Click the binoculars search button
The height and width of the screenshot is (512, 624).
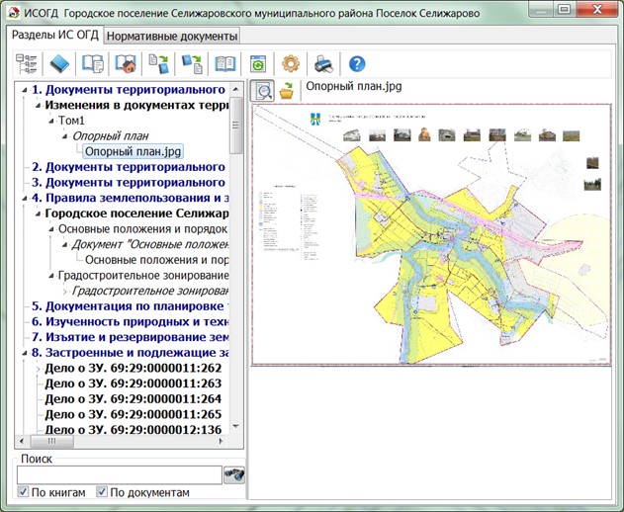(234, 474)
